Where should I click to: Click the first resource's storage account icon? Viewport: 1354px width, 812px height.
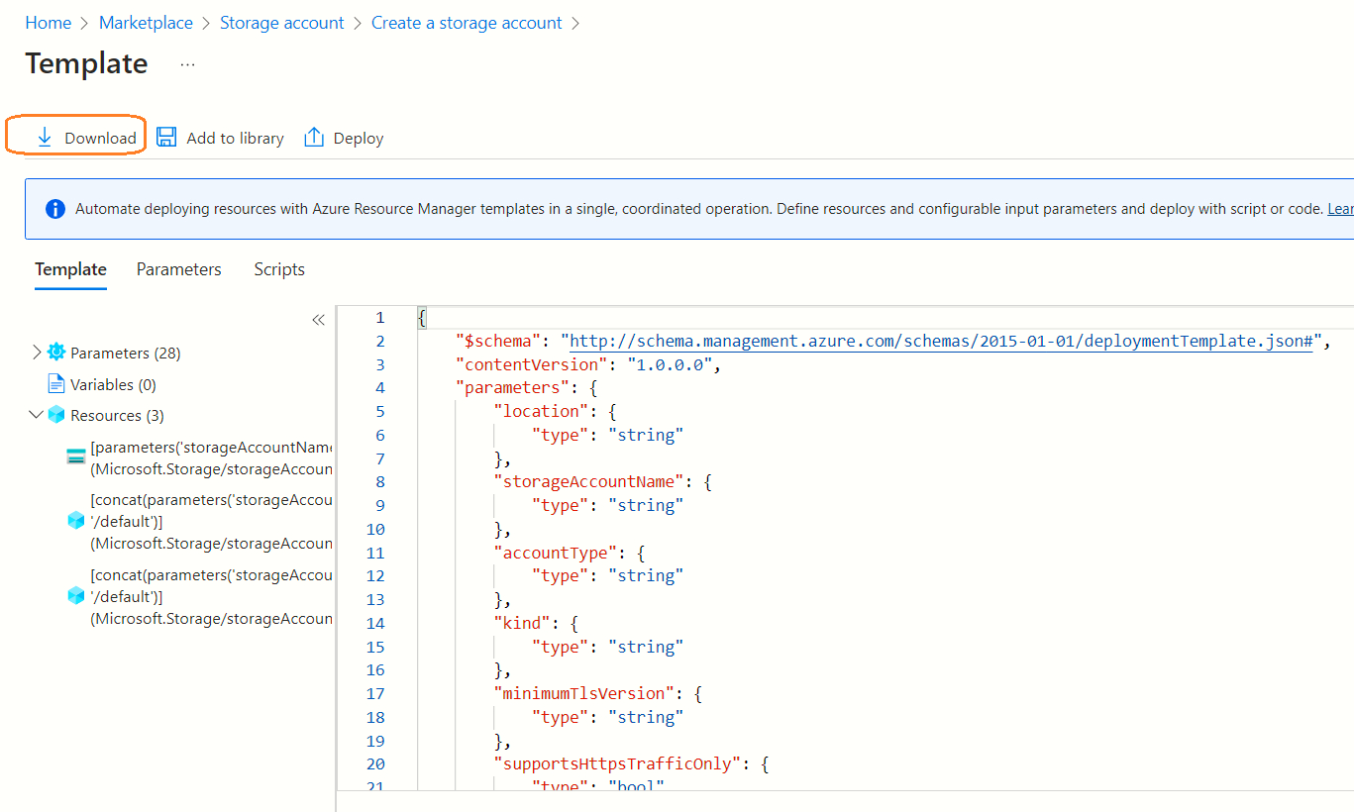point(76,457)
